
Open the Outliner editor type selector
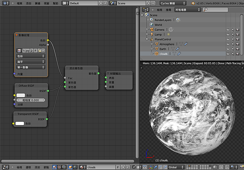tap(146, 10)
